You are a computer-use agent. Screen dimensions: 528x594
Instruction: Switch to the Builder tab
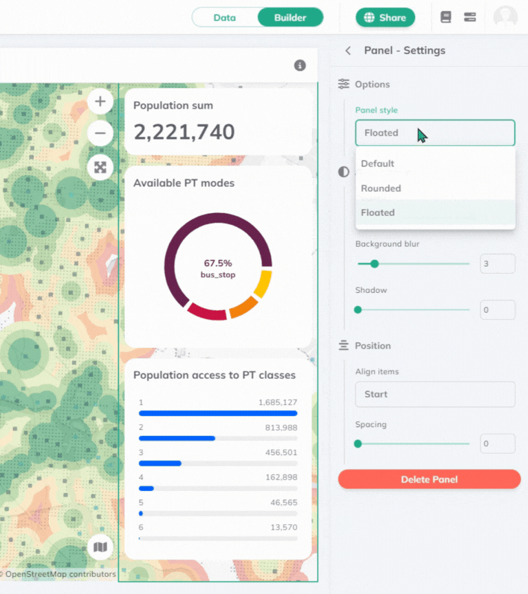[x=290, y=17]
